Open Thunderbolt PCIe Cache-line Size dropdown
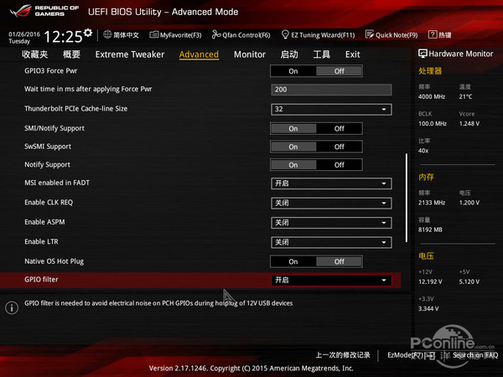The height and width of the screenshot is (377, 503). [331, 109]
